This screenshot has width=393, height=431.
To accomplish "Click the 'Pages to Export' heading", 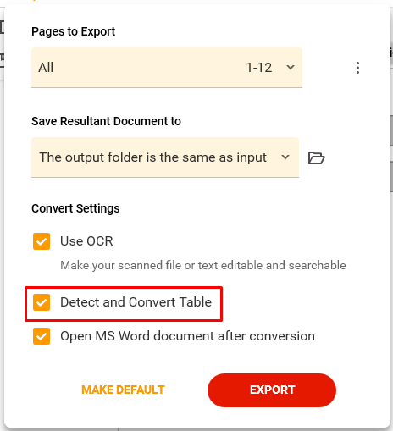I will coord(74,31).
